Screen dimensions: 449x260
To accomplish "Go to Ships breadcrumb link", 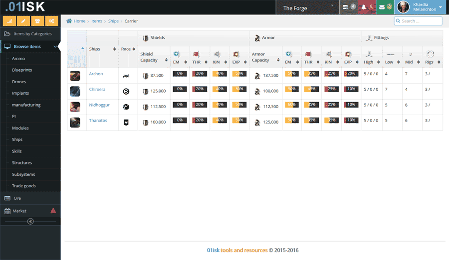I will [x=113, y=21].
